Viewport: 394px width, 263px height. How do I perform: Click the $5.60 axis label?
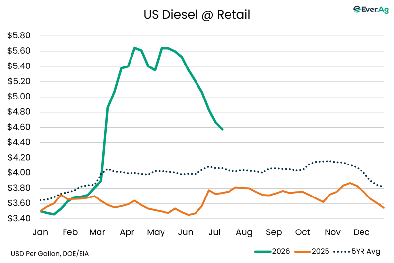click(x=19, y=51)
